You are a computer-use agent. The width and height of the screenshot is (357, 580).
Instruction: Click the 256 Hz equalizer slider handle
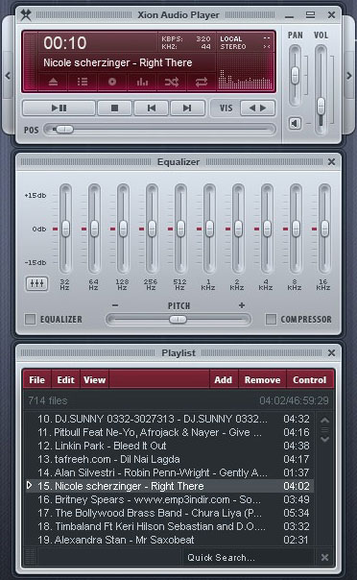tap(152, 229)
